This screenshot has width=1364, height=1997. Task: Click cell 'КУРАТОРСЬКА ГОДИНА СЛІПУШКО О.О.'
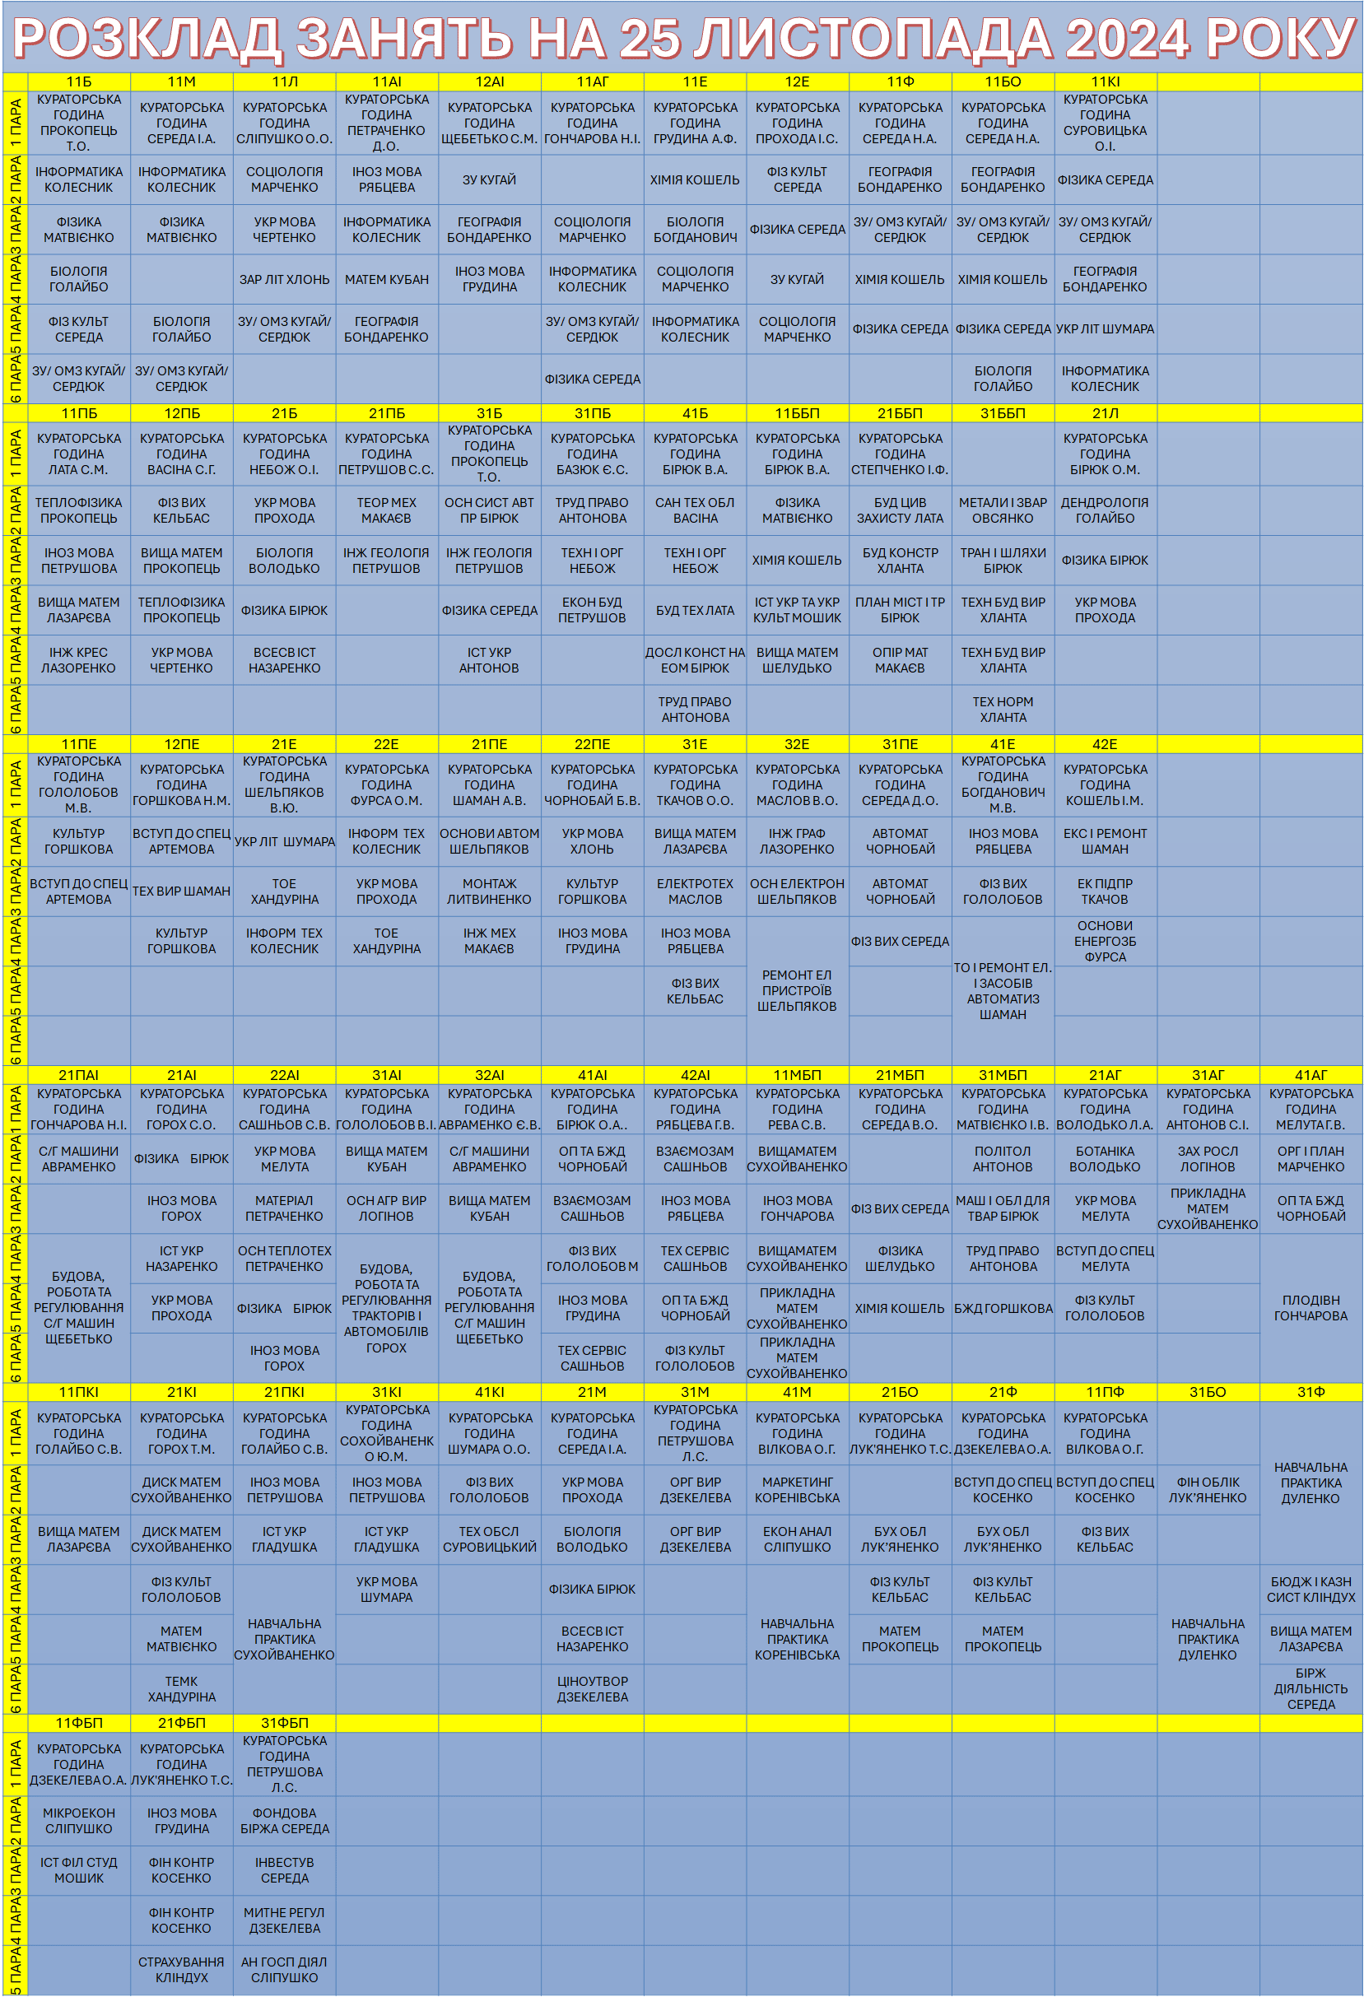tap(285, 123)
